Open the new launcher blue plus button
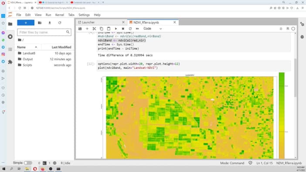 [x=26, y=23]
